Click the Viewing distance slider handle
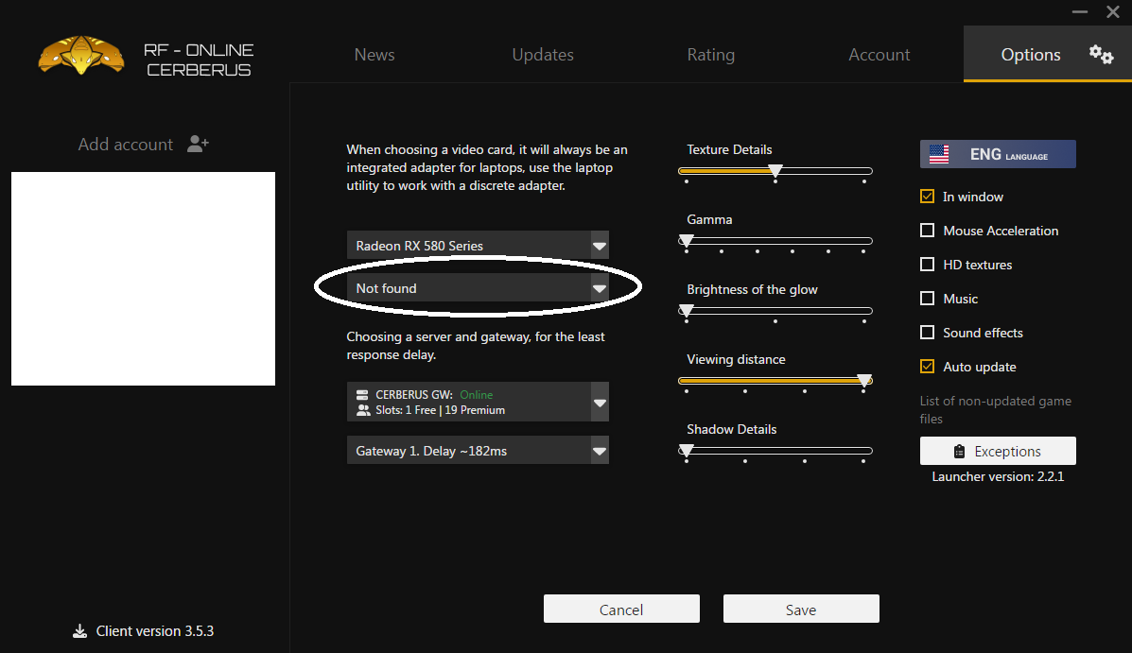1132x653 pixels. click(864, 381)
